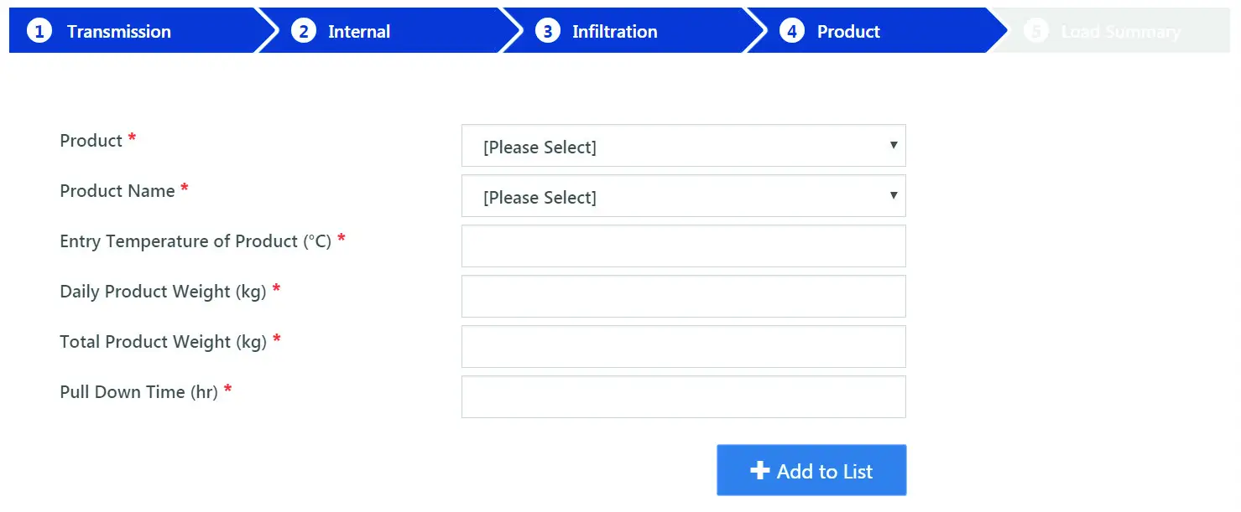Click the number 1 step circle
The width and height of the screenshot is (1241, 512).
(38, 32)
